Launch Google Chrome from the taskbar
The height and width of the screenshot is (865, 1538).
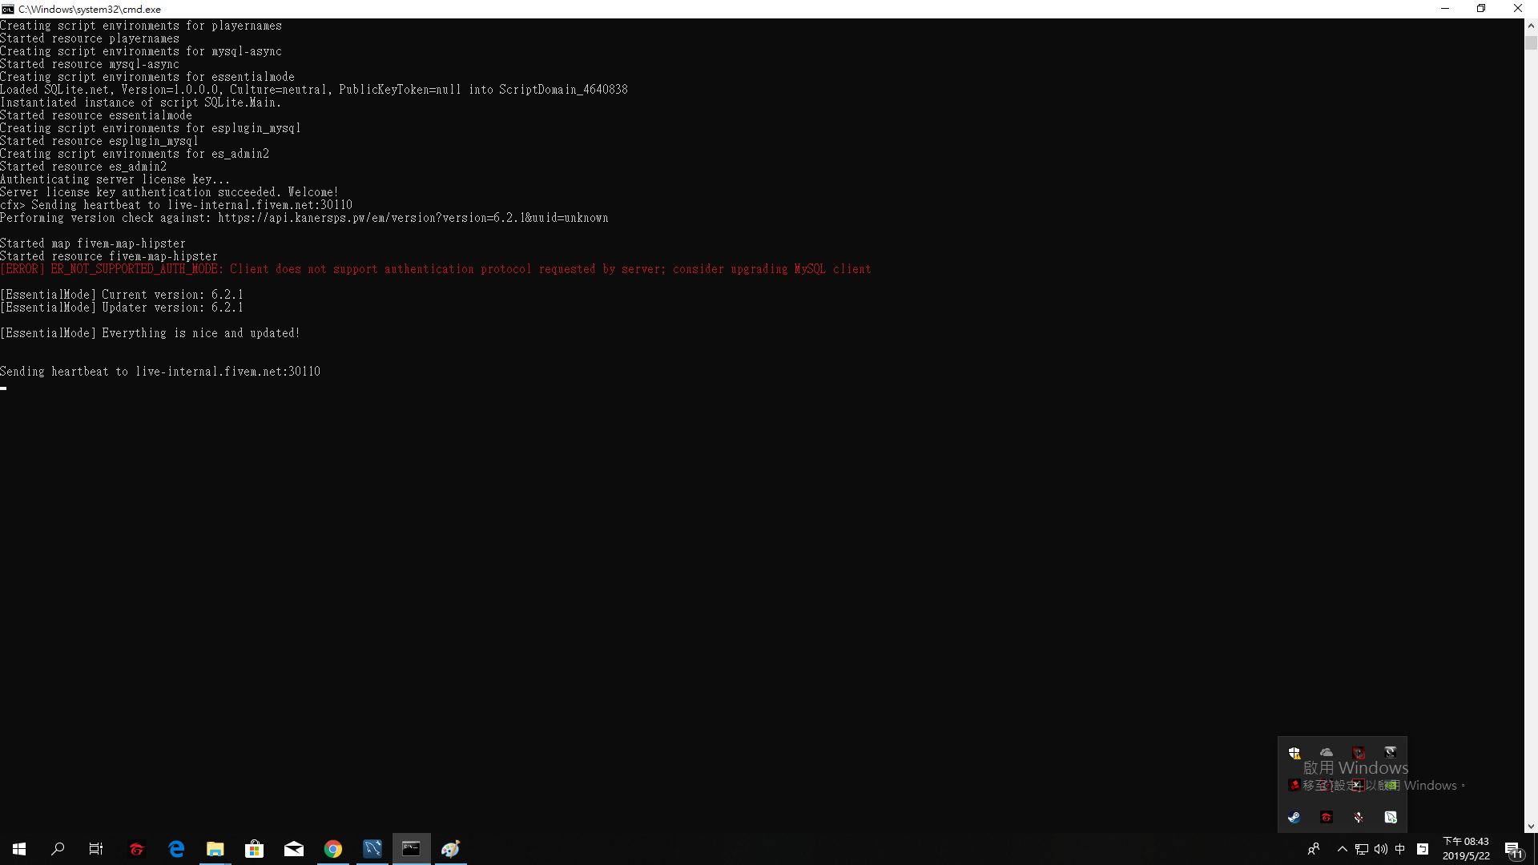[x=333, y=849]
